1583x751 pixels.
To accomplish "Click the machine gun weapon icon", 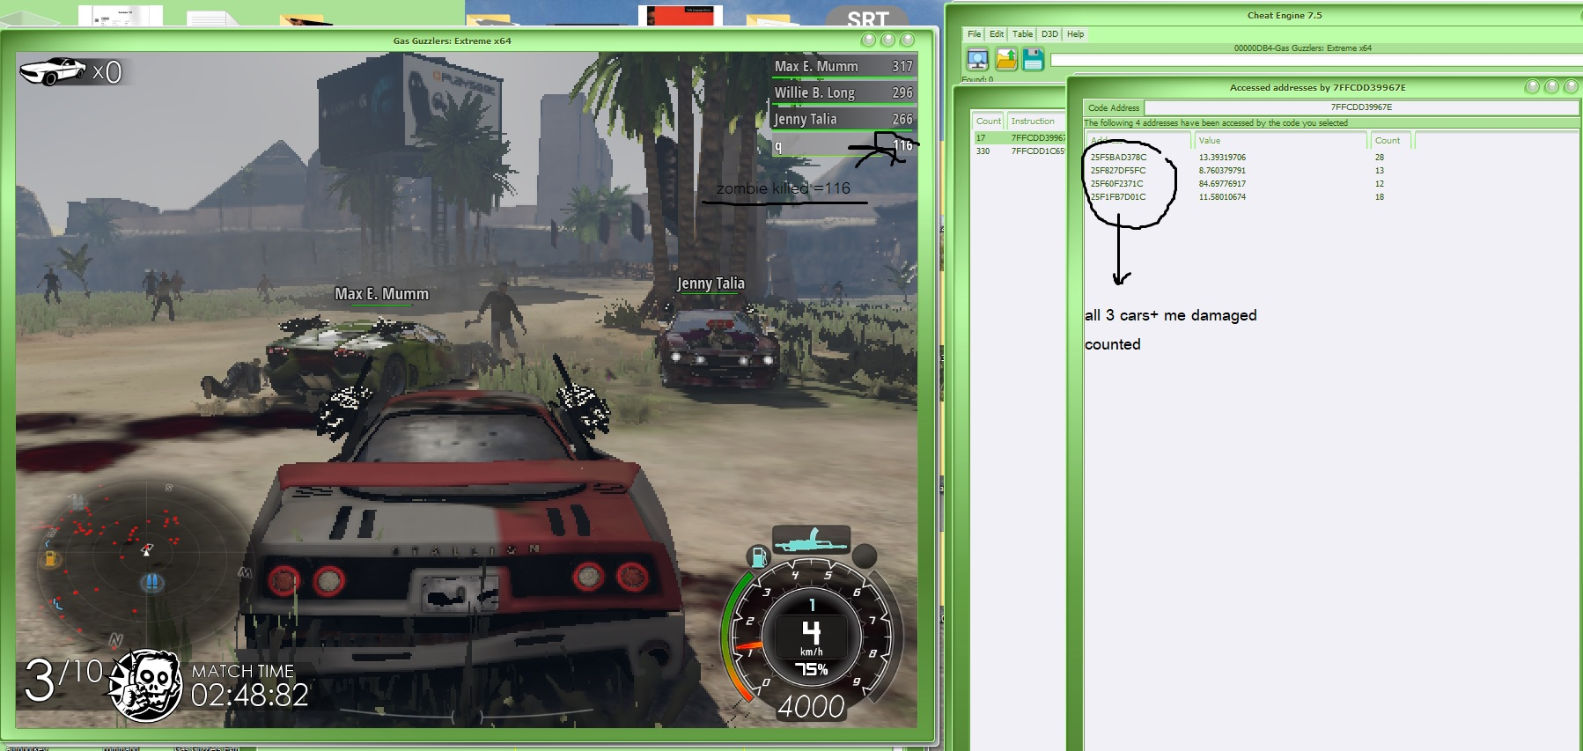I will [811, 538].
